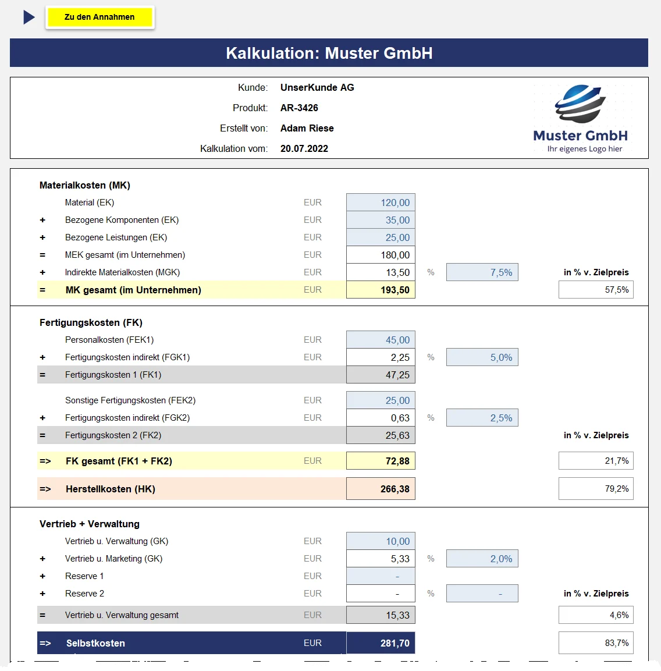Click FGK2 amount 0,63
The width and height of the screenshot is (661, 671).
[x=381, y=418]
